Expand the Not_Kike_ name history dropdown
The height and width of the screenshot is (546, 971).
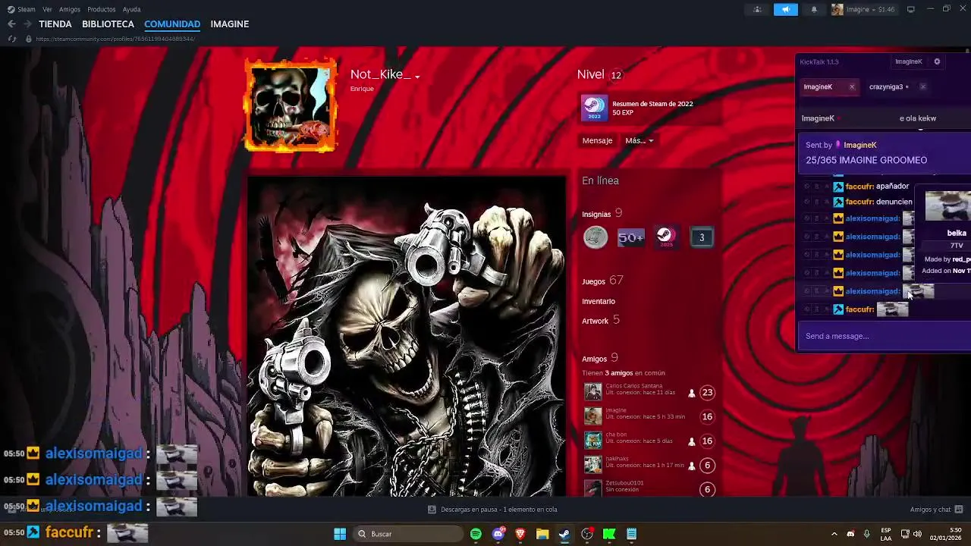(417, 77)
